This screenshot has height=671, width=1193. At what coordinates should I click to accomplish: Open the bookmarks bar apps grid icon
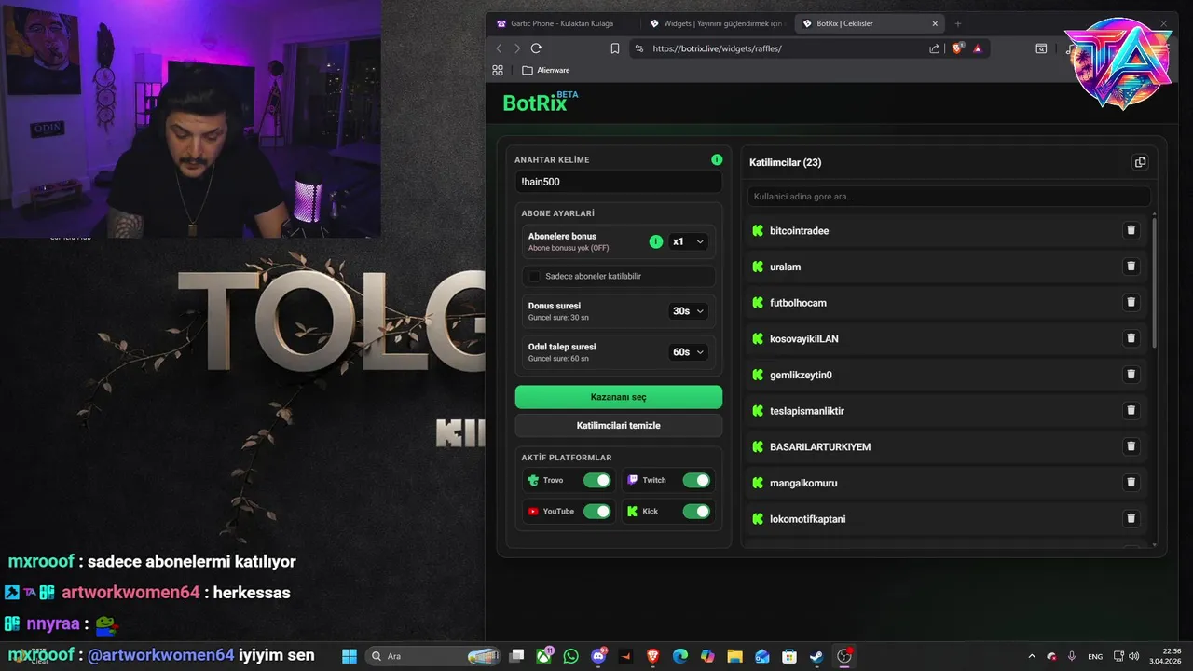click(x=498, y=70)
